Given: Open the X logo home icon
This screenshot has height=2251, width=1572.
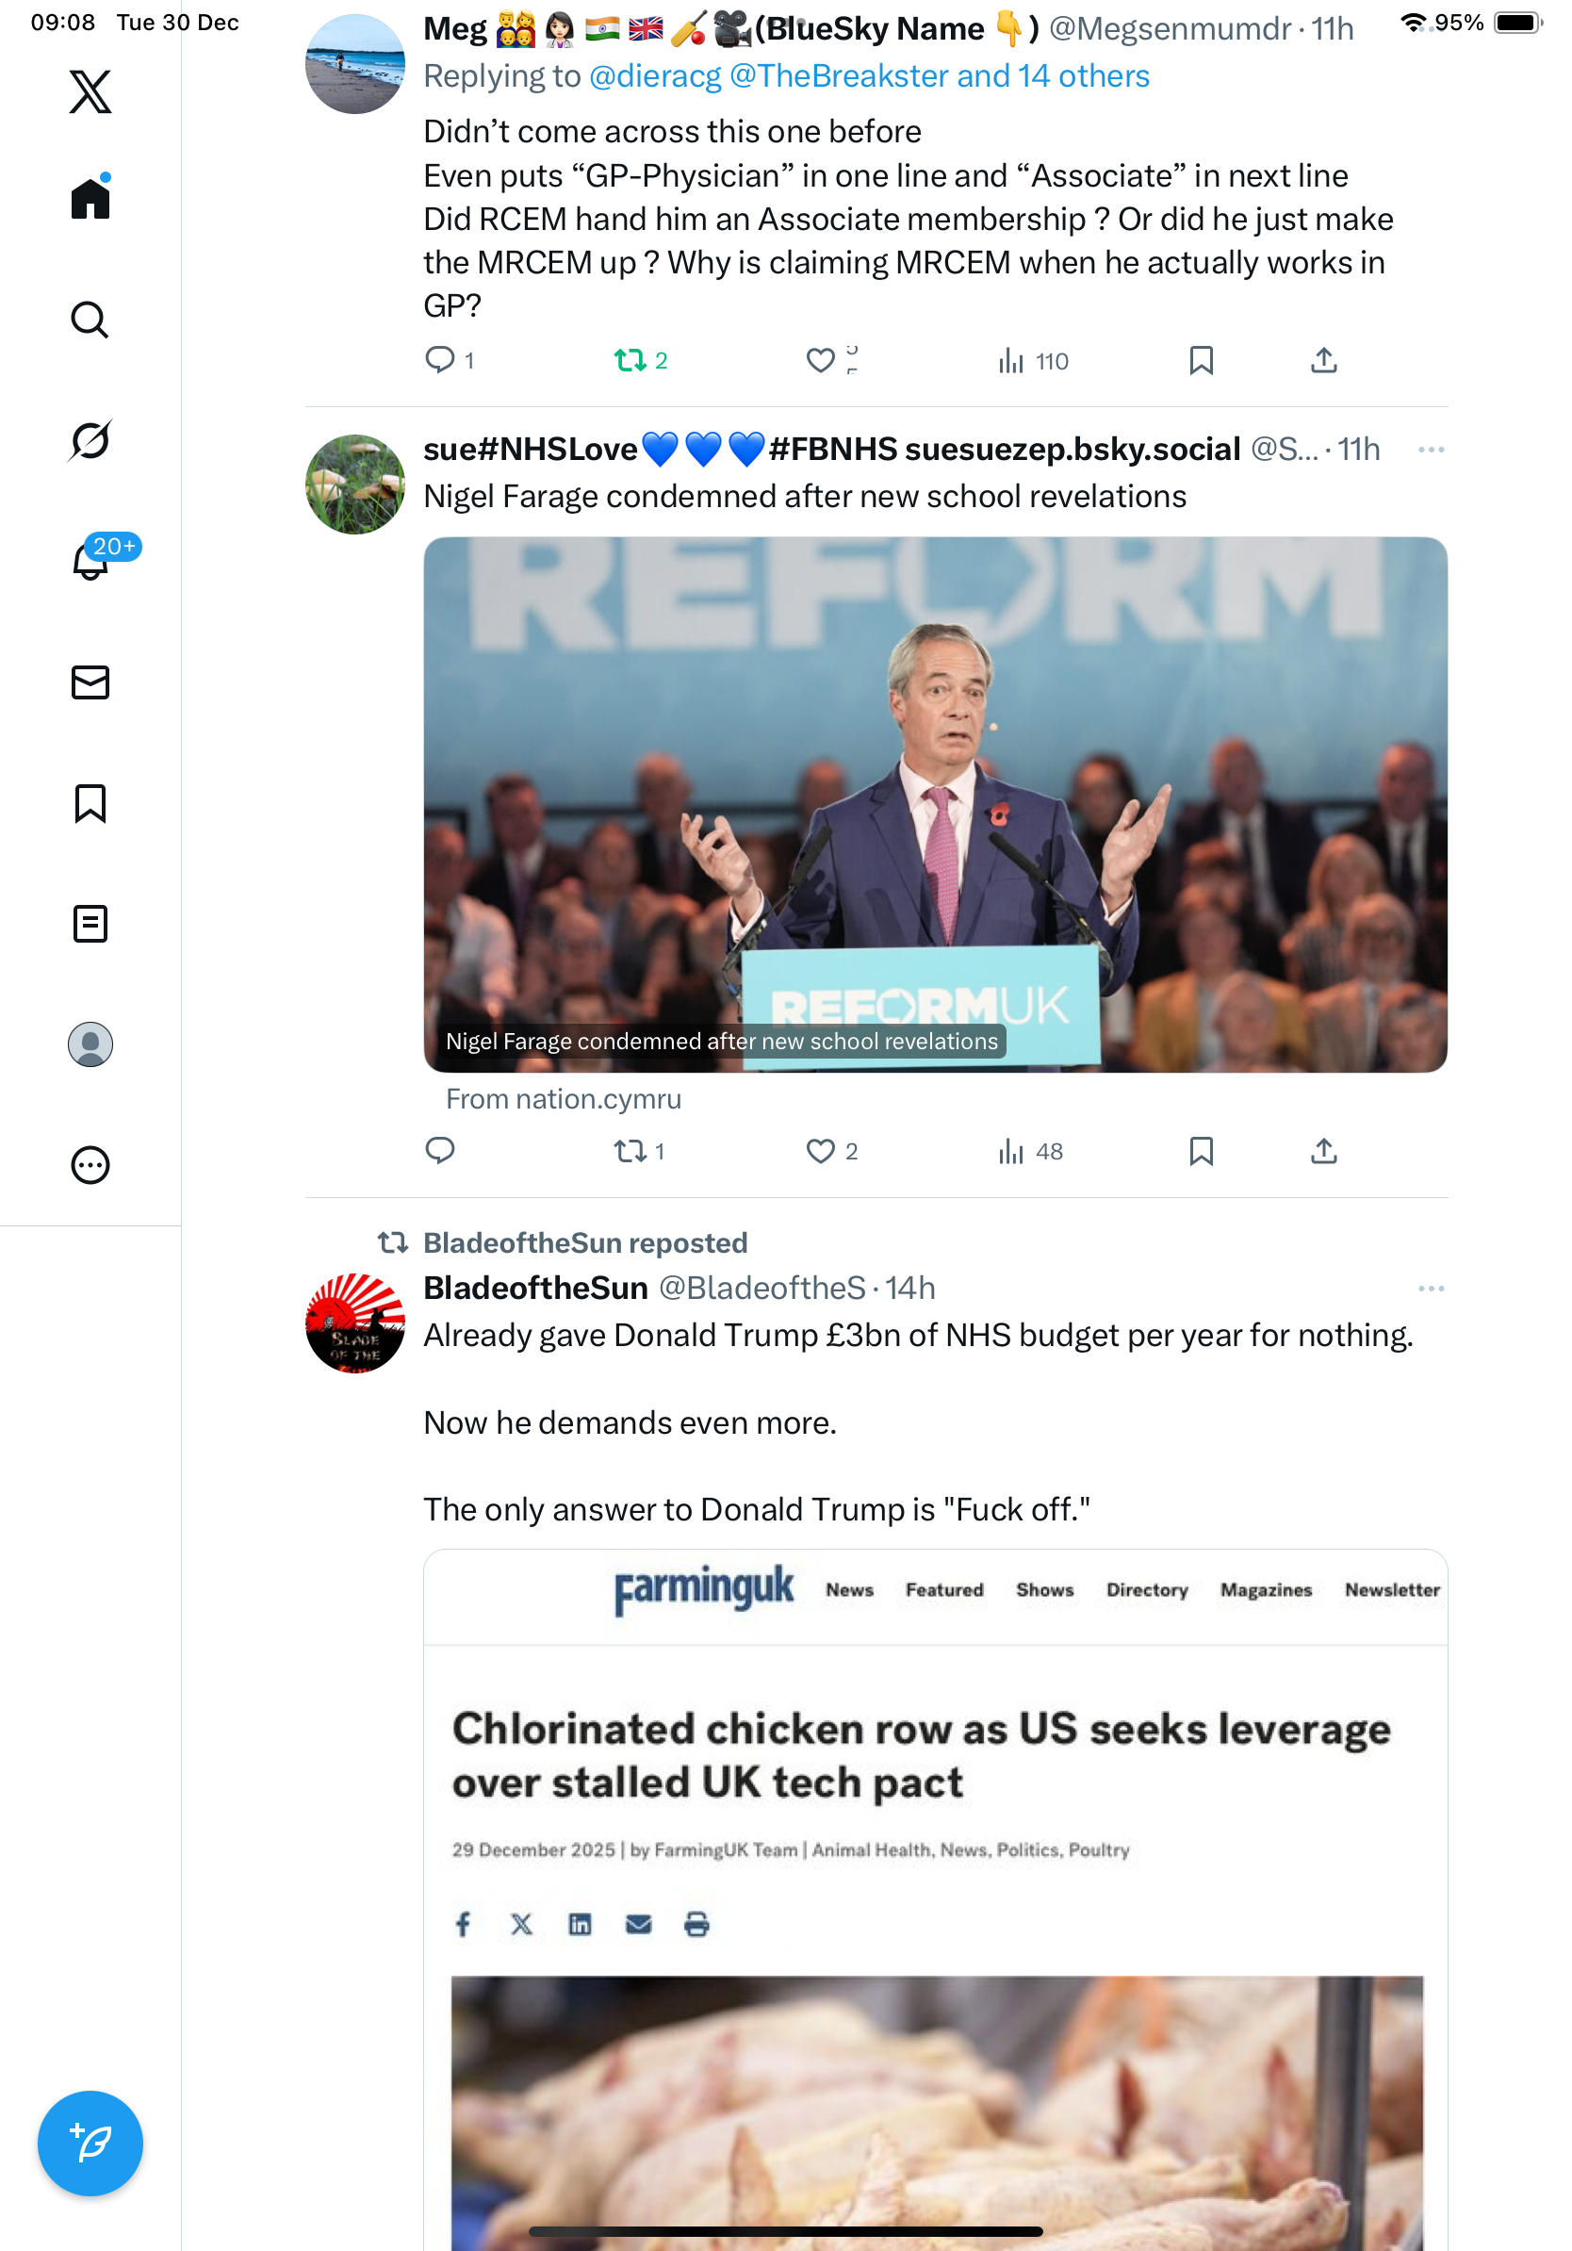Looking at the screenshot, I should 90,91.
